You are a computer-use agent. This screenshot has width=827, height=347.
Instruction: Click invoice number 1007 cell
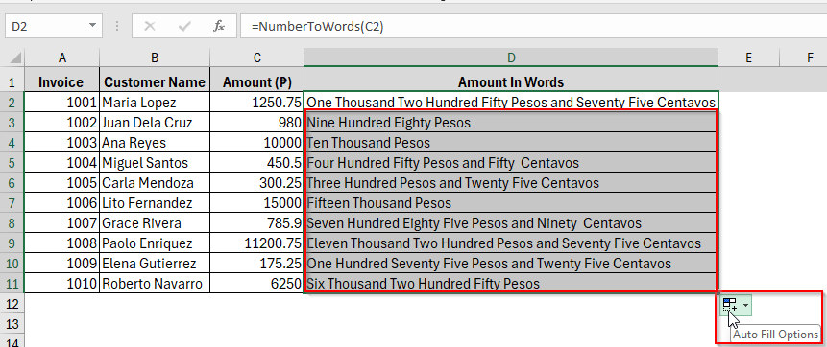point(61,223)
